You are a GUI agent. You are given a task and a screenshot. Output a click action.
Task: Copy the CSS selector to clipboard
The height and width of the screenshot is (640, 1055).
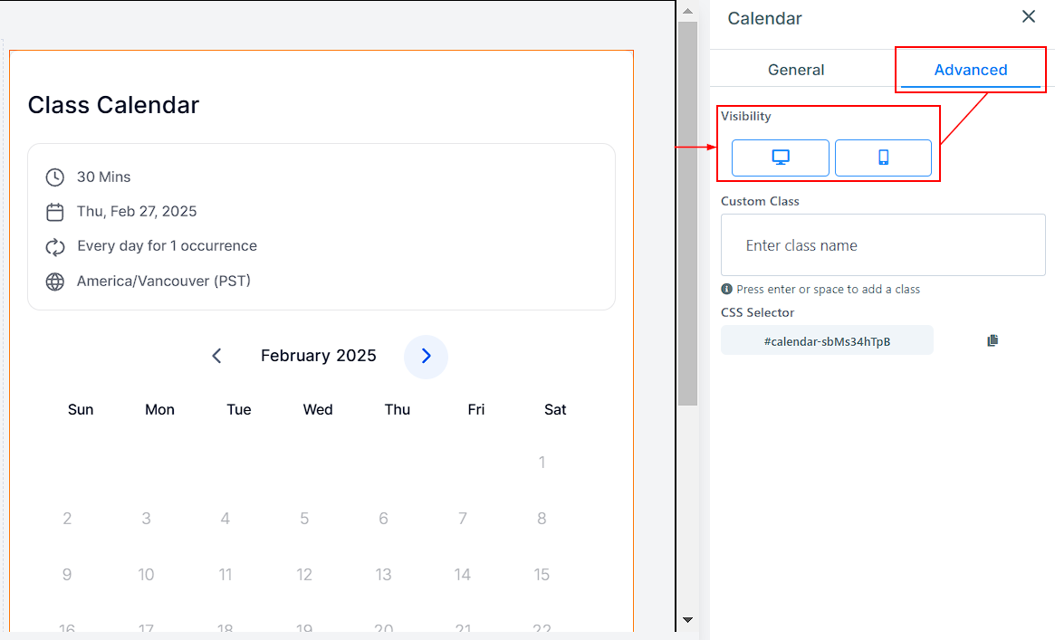tap(993, 340)
